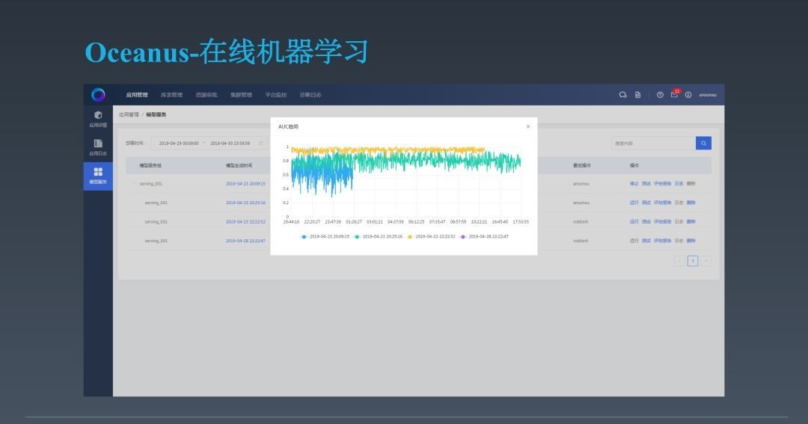Go to the 集群管理 menu tab

(241, 95)
